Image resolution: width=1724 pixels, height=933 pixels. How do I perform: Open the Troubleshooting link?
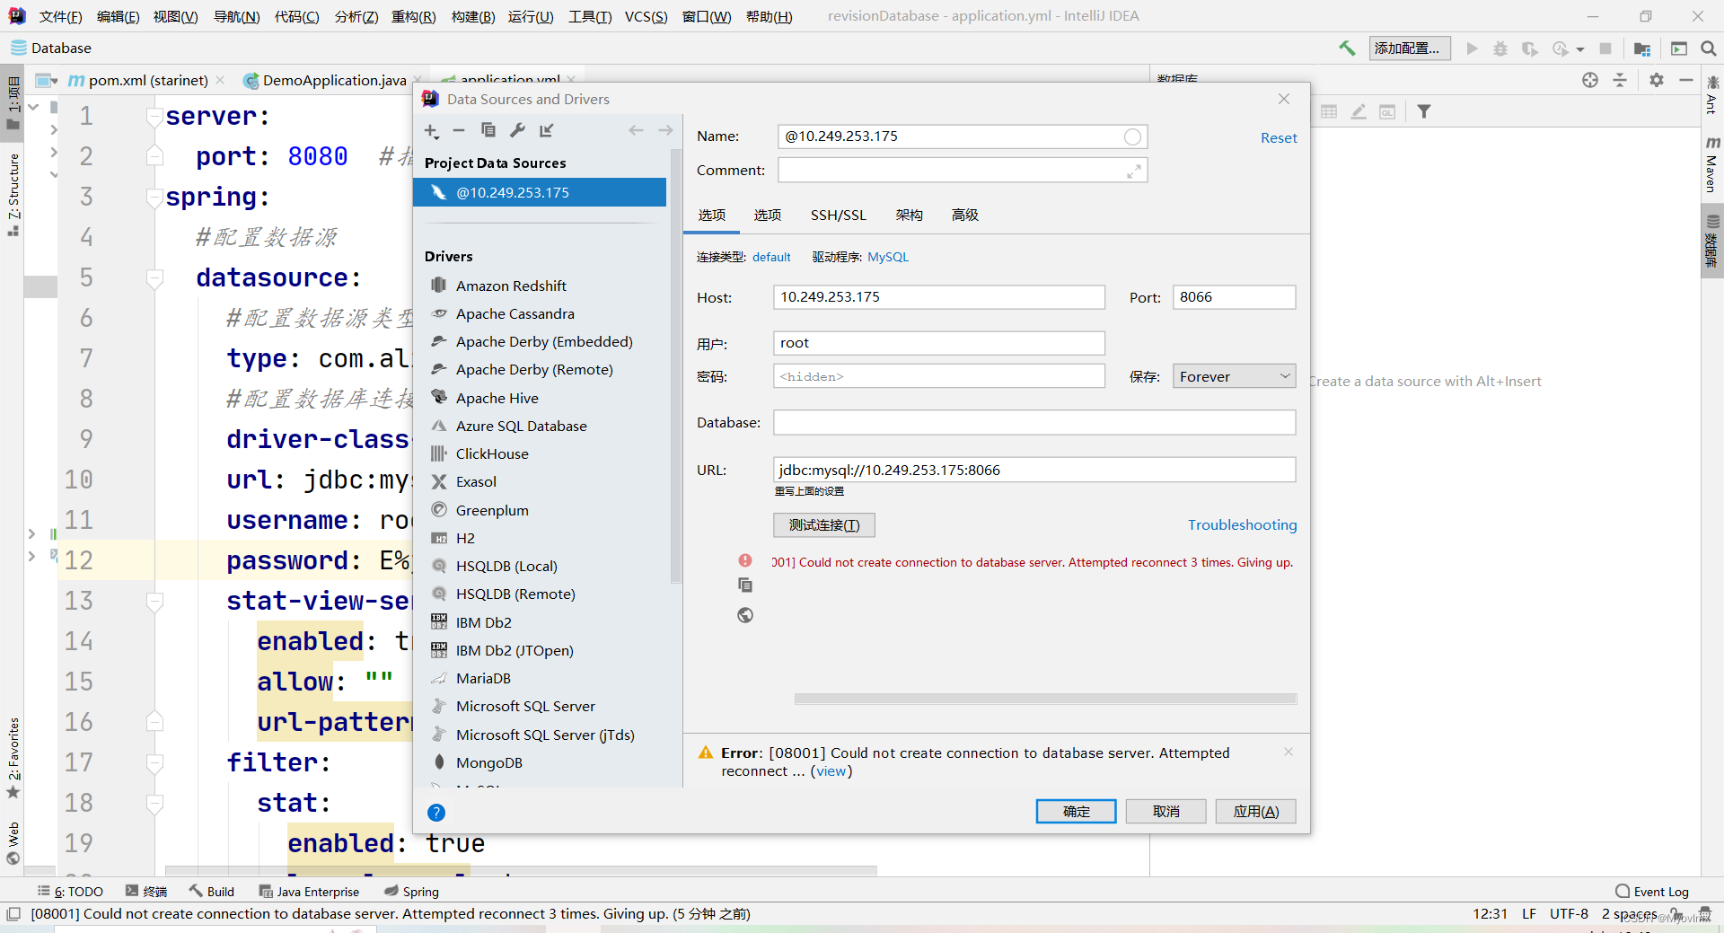1242,525
